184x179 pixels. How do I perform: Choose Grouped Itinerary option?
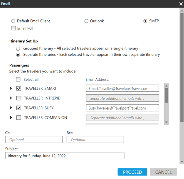18,49
